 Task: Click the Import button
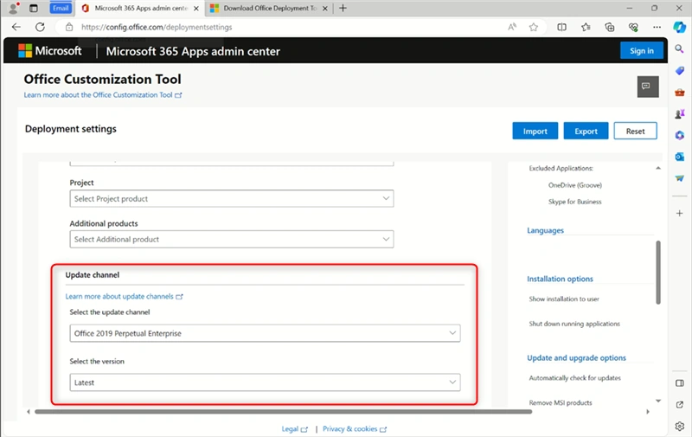click(x=535, y=132)
